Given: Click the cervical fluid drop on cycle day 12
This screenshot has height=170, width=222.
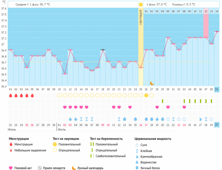Looking at the screenshot, I should click(x=70, y=119).
